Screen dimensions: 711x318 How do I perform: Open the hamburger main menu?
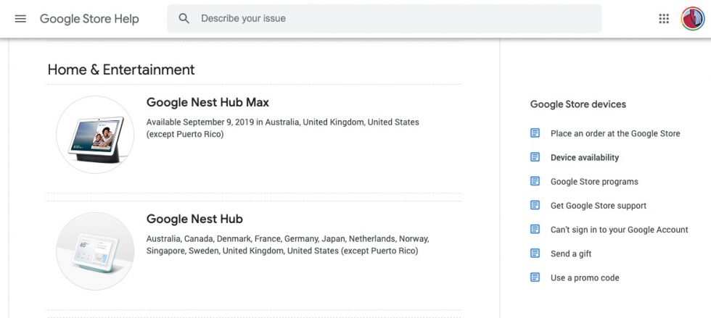[20, 19]
